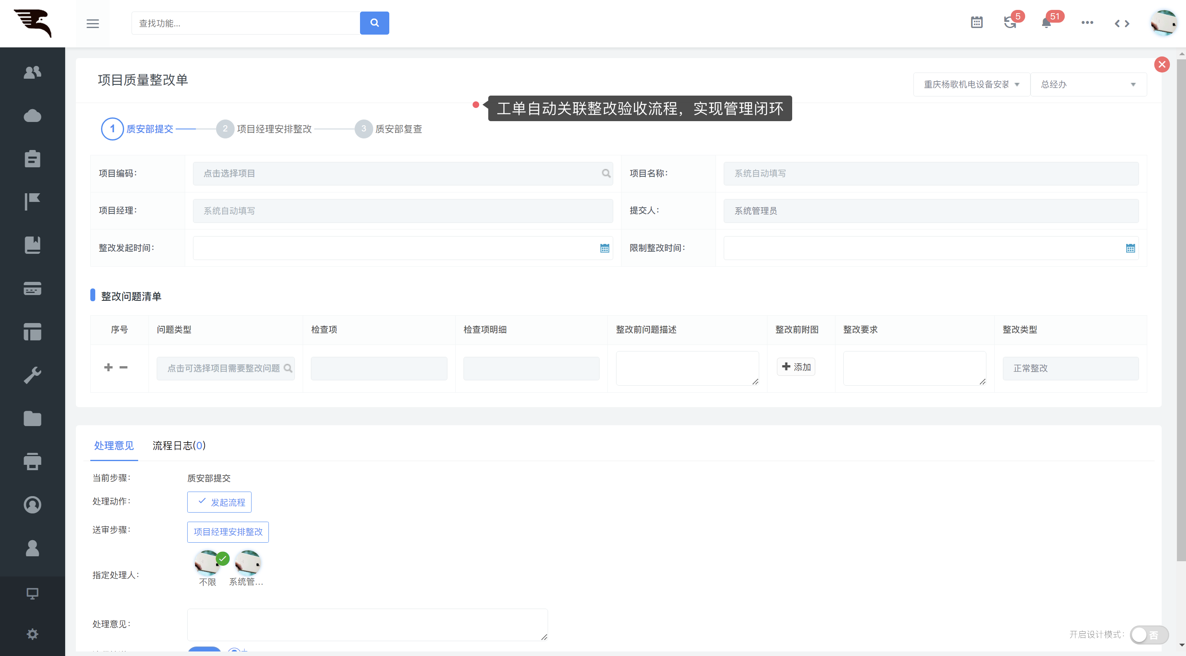This screenshot has width=1186, height=656.
Task: Open date picker for 整改发起时间
Action: click(x=605, y=248)
